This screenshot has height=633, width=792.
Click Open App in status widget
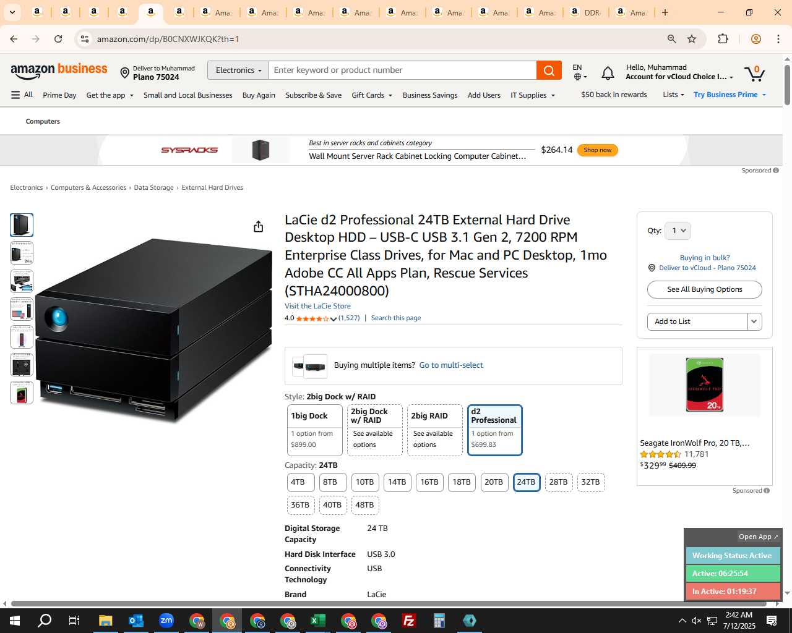[759, 537]
